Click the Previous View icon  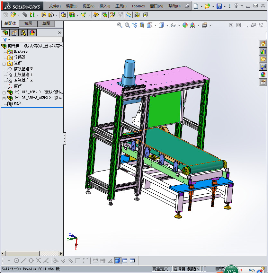click(x=135, y=25)
